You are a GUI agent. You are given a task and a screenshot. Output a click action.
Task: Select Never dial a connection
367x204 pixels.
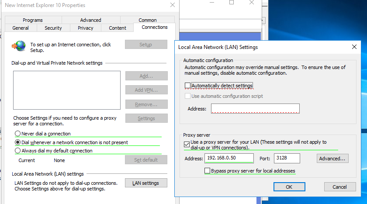pyautogui.click(x=17, y=134)
